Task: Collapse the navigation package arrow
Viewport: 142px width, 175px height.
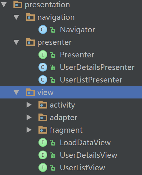Action: [x=16, y=17]
